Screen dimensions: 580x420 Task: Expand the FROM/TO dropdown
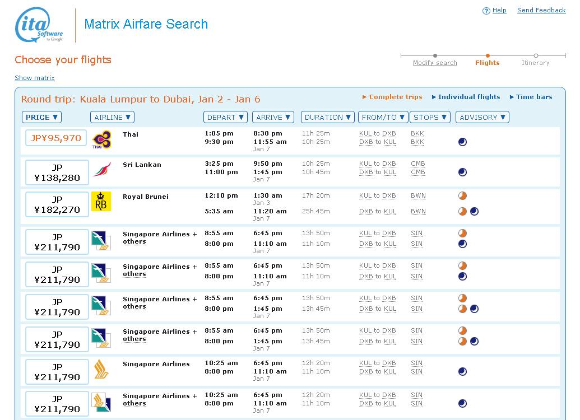(383, 117)
